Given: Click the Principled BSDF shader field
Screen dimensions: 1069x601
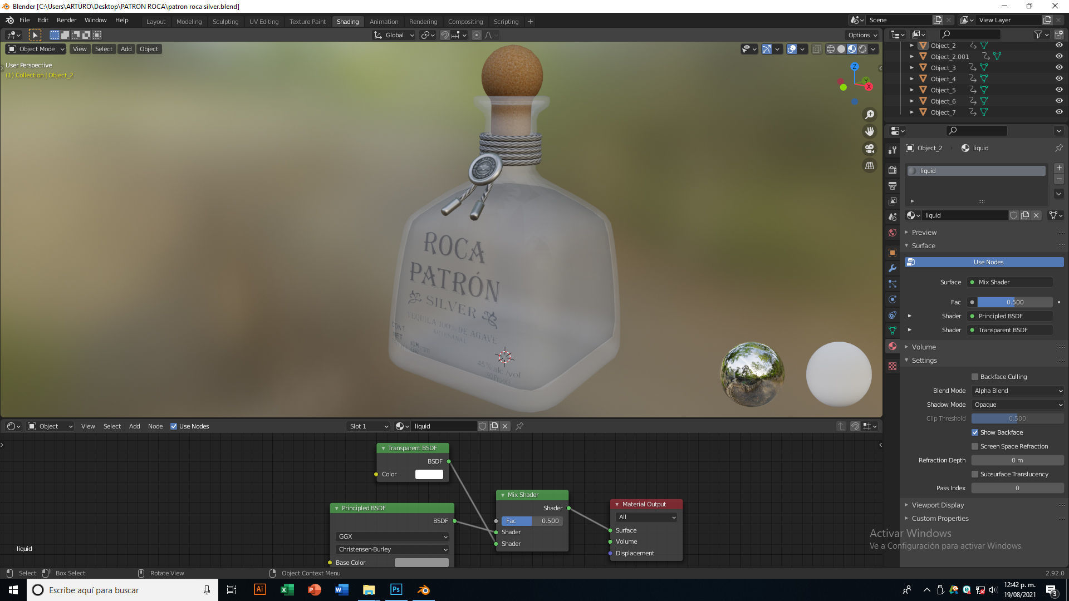Looking at the screenshot, I should [x=1010, y=316].
